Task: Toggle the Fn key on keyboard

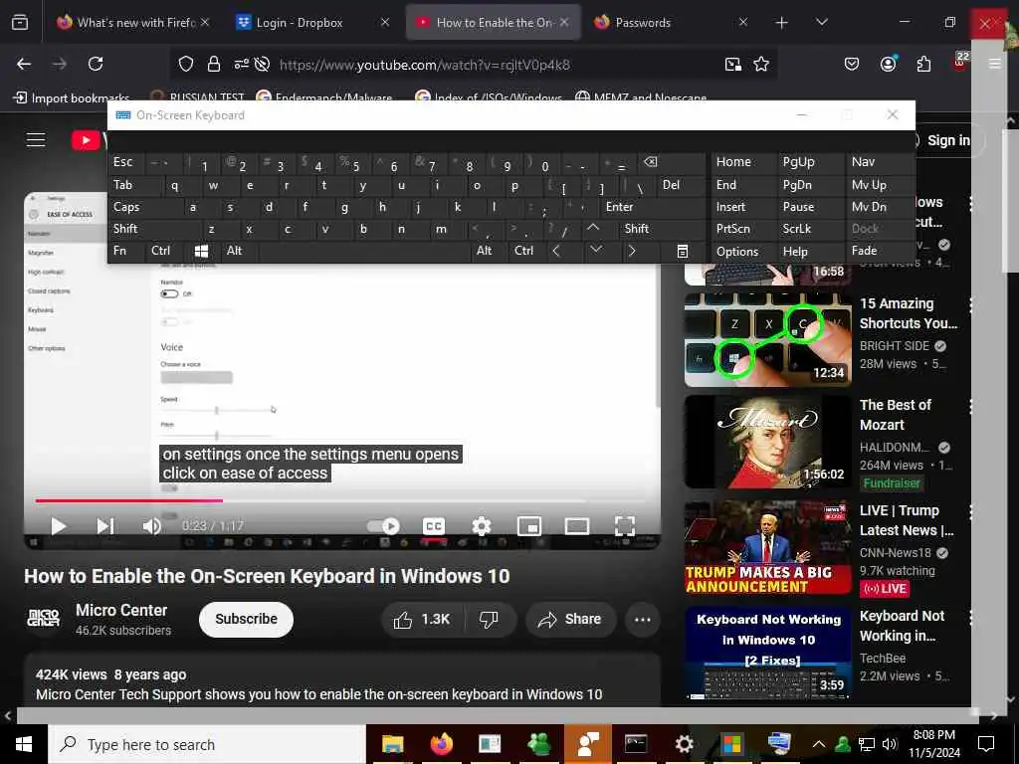Action: (126, 251)
